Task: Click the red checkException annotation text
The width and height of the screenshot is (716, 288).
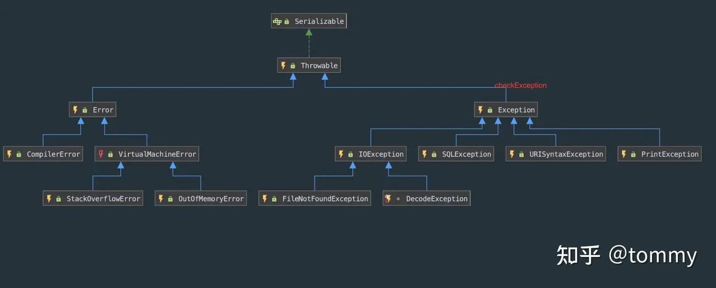Action: [x=520, y=85]
